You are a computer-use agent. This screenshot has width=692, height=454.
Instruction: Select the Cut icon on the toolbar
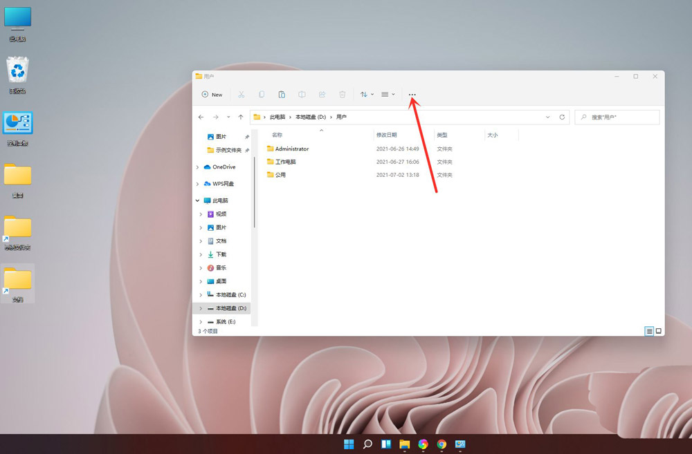241,94
